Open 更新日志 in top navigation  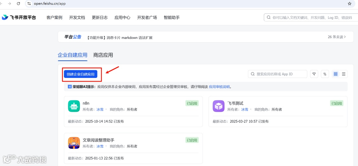100,17
